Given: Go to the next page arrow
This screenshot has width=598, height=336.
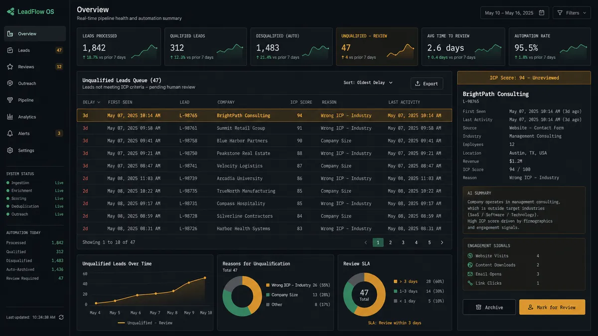Looking at the screenshot, I should click(x=442, y=242).
